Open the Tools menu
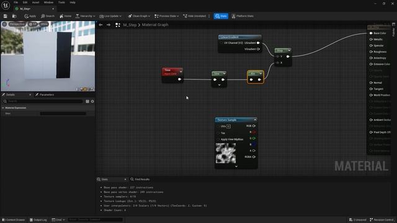The width and height of the screenshot is (397, 223). (x=61, y=2)
